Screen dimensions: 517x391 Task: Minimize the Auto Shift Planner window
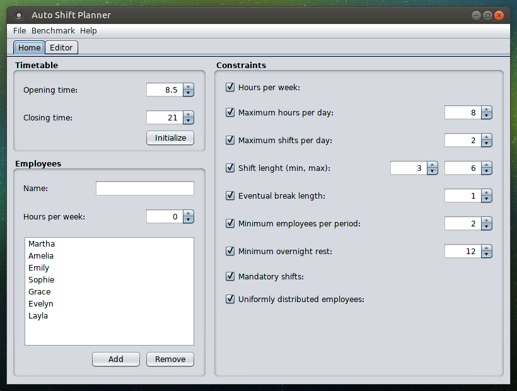(x=476, y=15)
